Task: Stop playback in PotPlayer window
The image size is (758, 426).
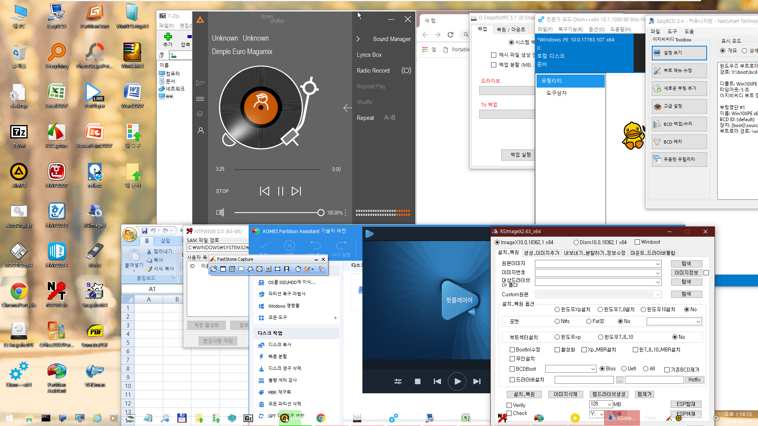Action: coord(418,381)
